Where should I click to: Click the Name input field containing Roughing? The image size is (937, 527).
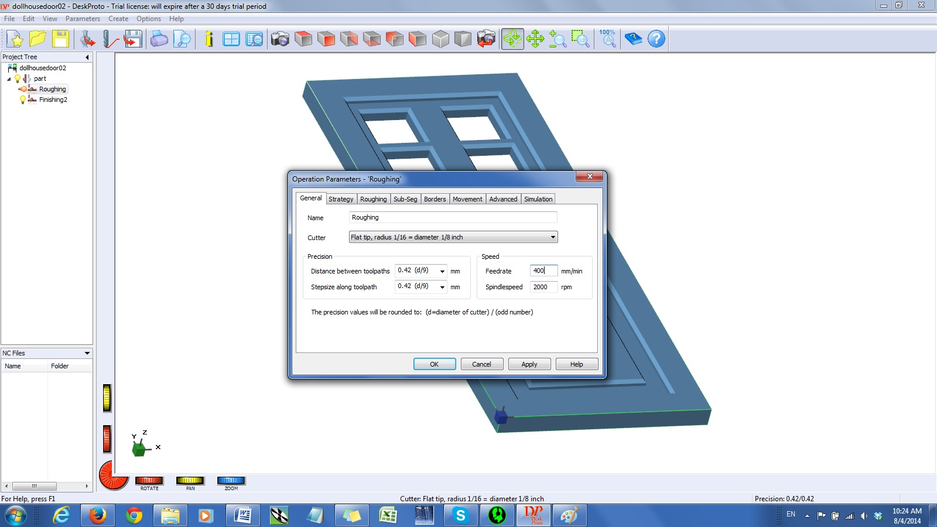453,217
